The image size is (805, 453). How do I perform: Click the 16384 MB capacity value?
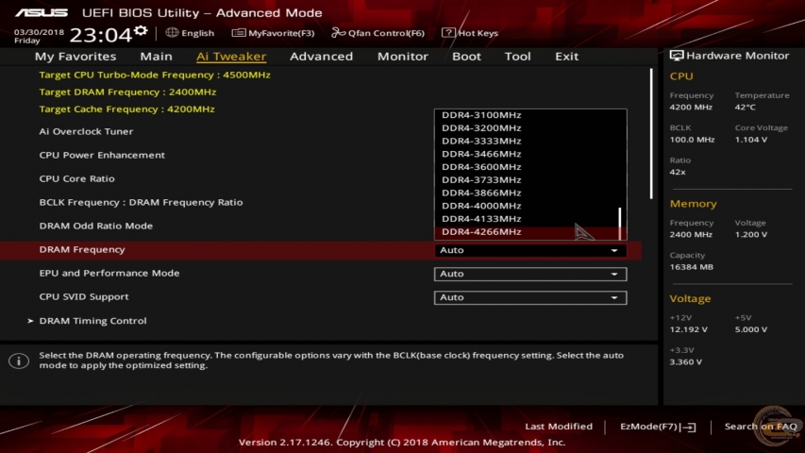(x=692, y=267)
